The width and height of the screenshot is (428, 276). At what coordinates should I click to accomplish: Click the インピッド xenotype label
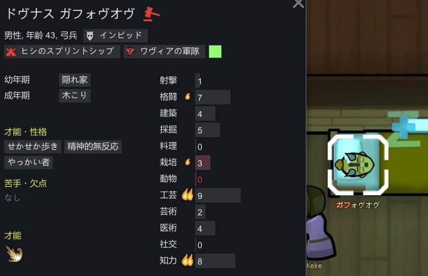120,35
